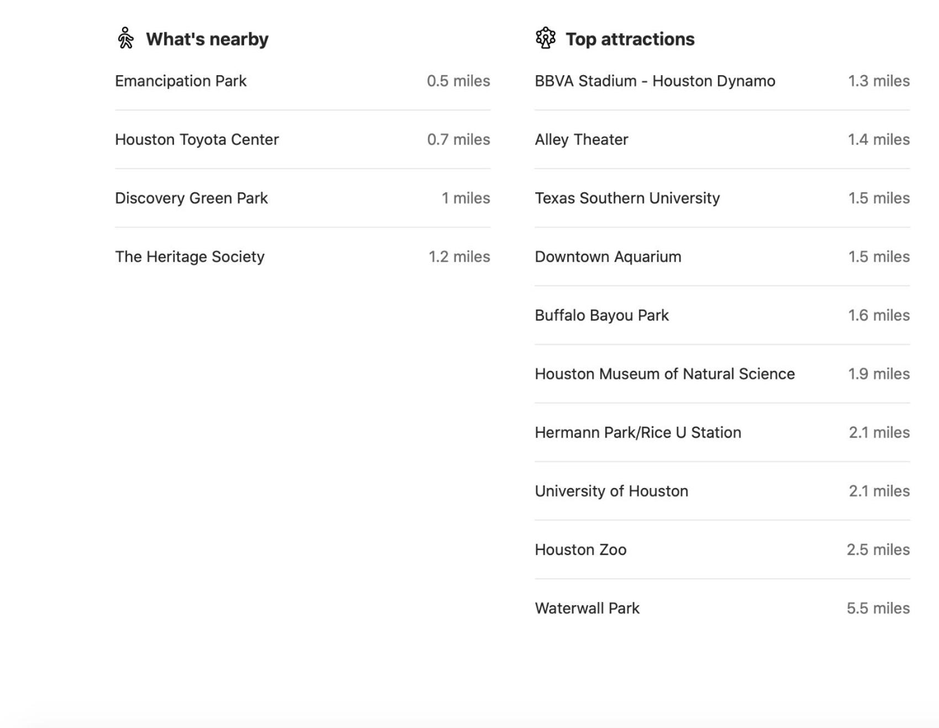Screen dimensions: 939x728
Task: Click the 1.3 miles distance for BBVA Stadium
Action: (879, 81)
